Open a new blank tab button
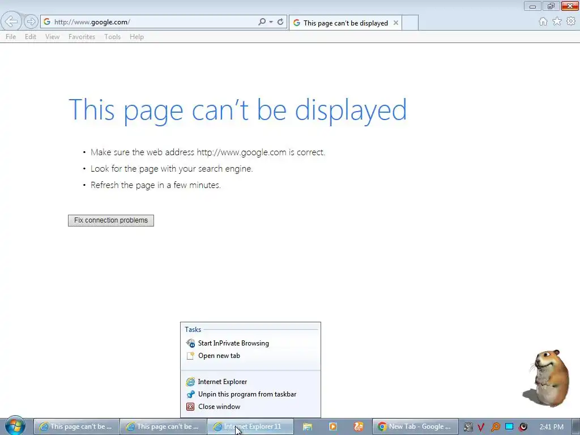The height and width of the screenshot is (435, 580). [x=410, y=23]
